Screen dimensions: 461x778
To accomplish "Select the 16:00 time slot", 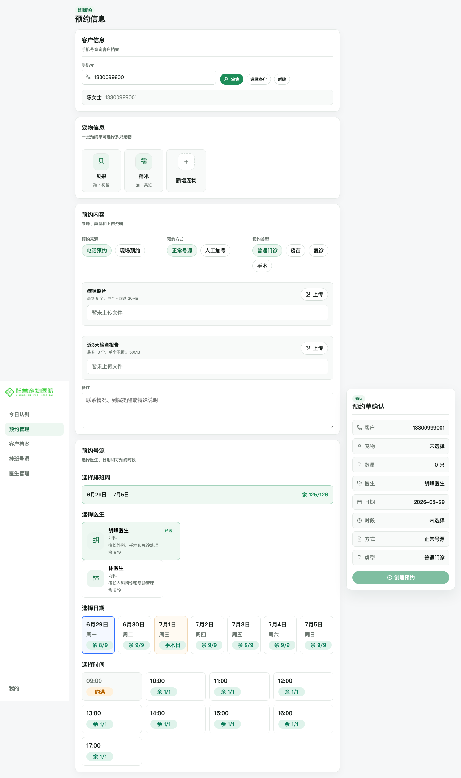I will 303,719.
